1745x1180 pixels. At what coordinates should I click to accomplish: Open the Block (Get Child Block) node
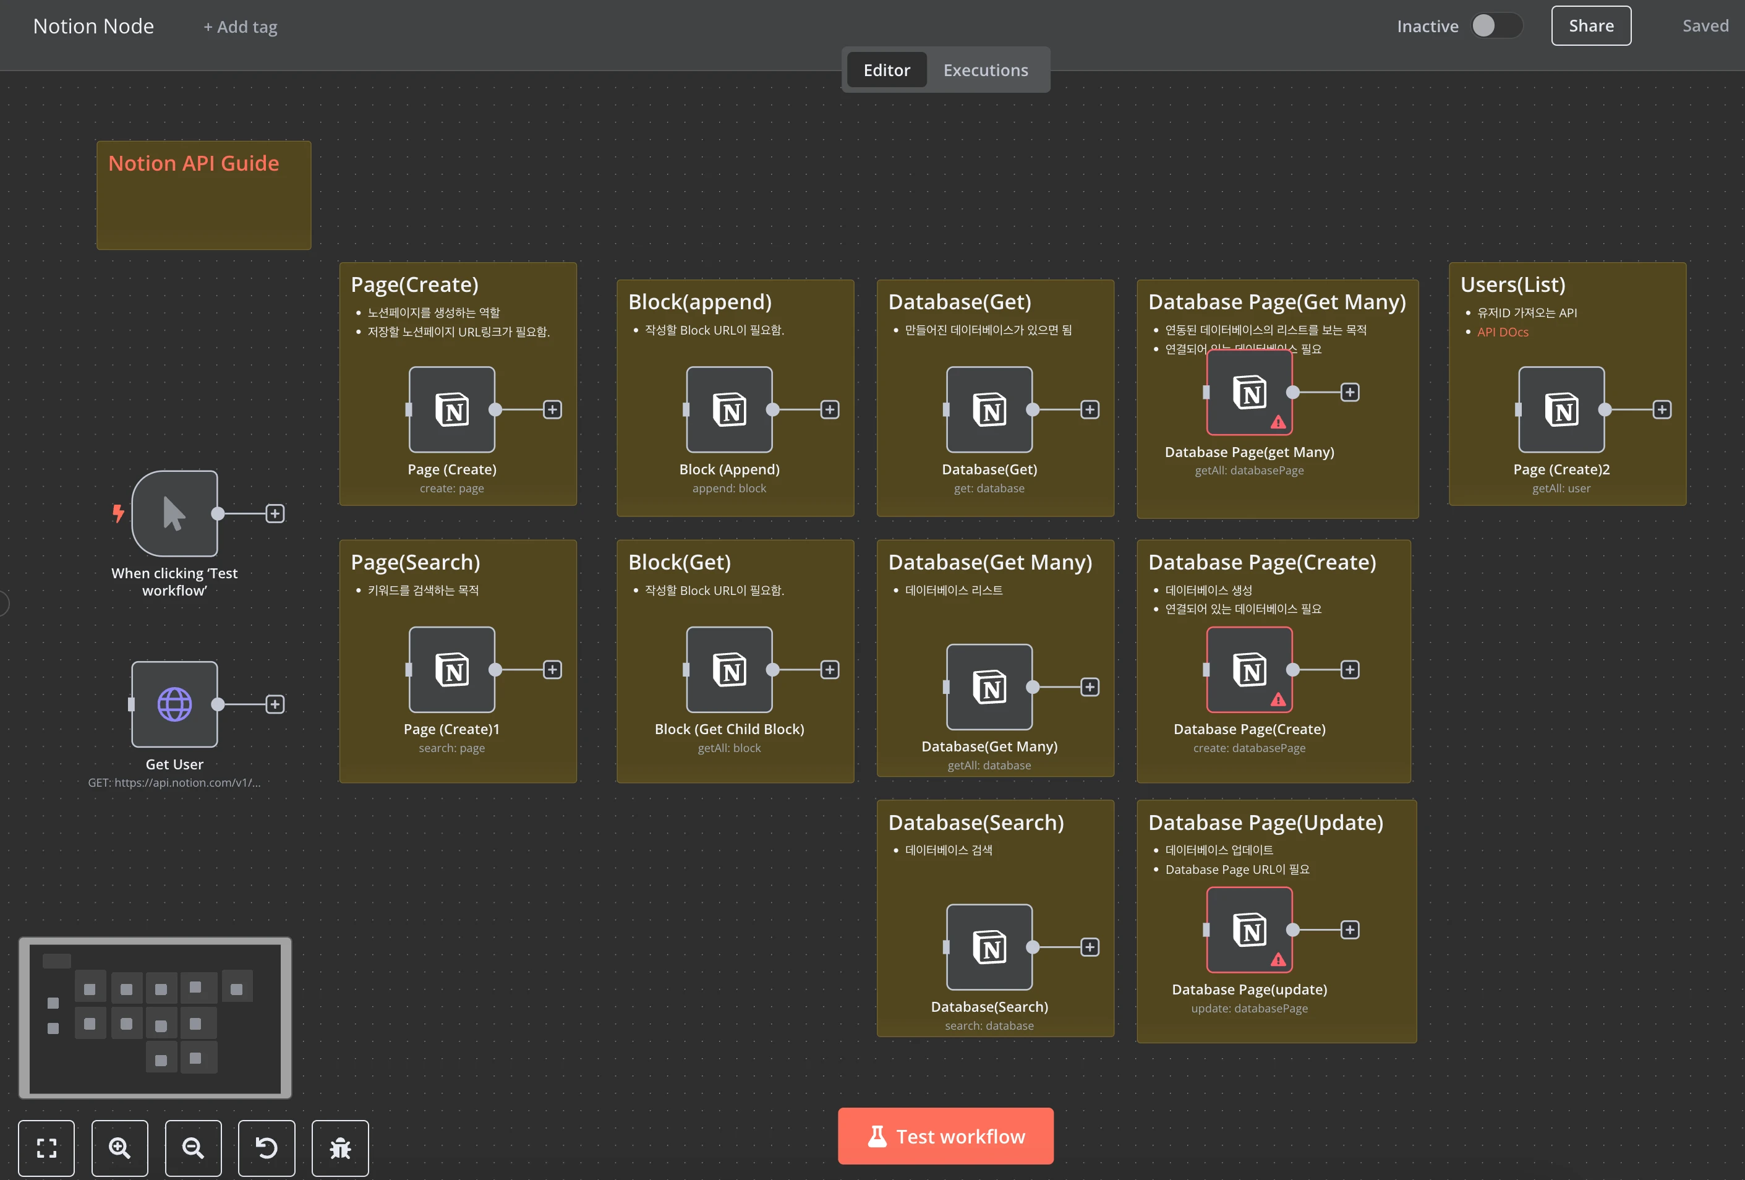[x=729, y=669]
